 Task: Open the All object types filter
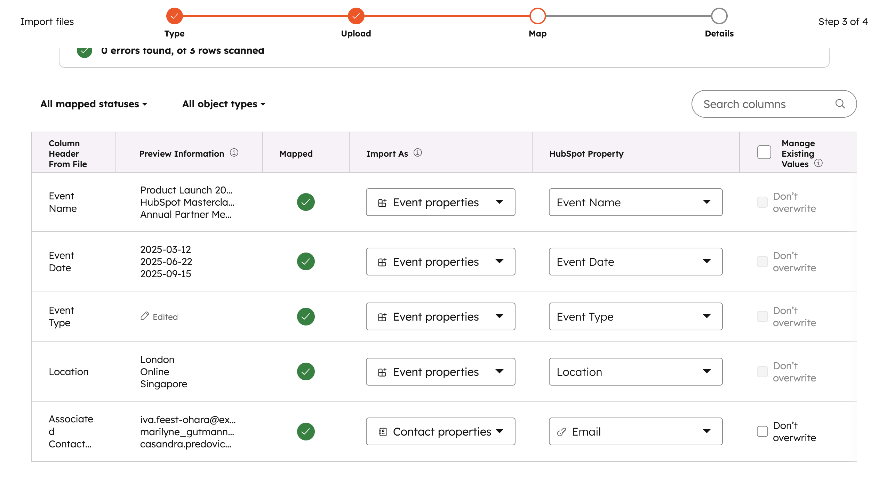[x=224, y=104]
